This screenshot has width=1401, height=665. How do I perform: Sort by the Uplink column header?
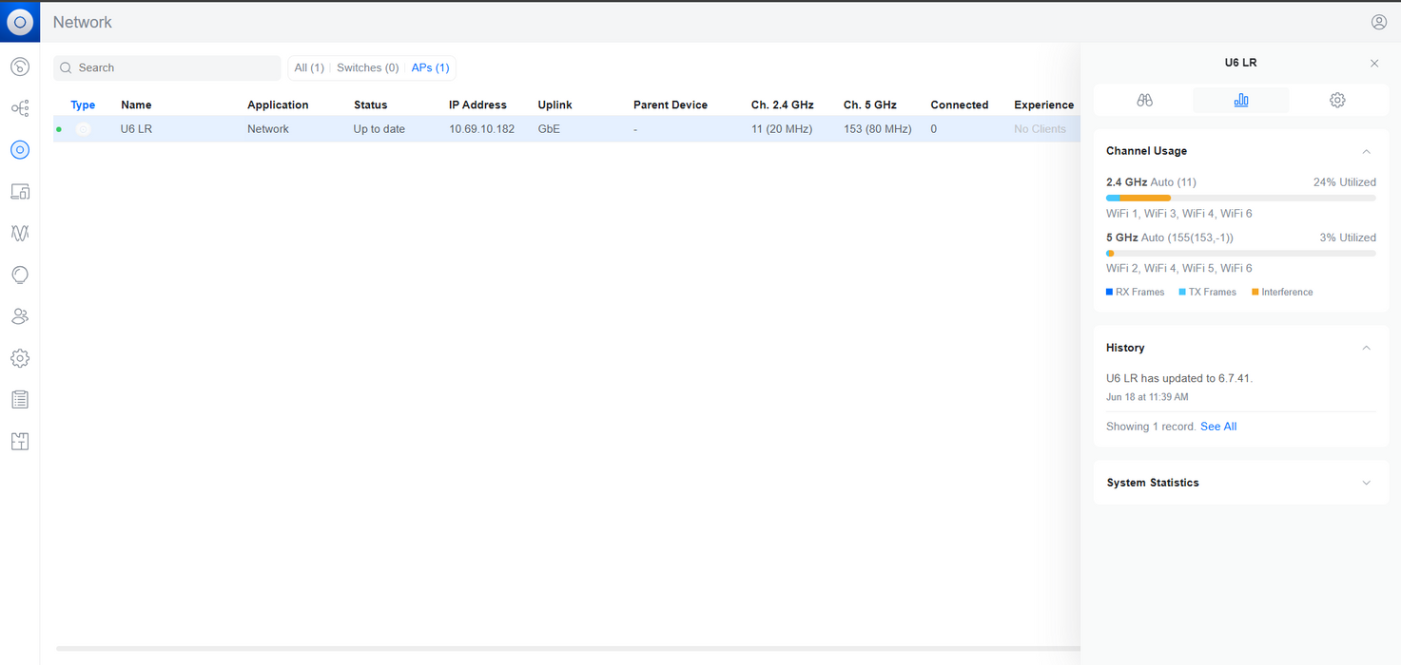pos(555,105)
